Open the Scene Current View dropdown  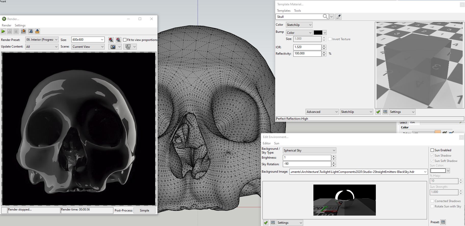[88, 47]
